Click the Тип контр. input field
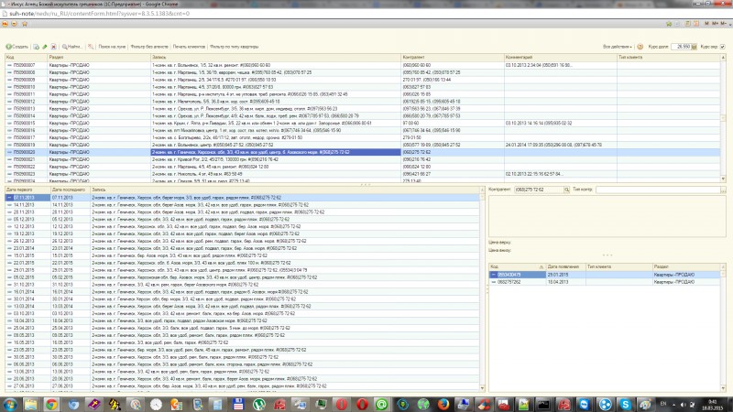 (658, 190)
